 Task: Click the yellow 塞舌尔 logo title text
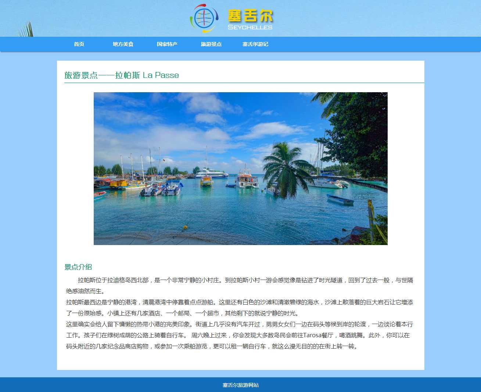coord(250,16)
